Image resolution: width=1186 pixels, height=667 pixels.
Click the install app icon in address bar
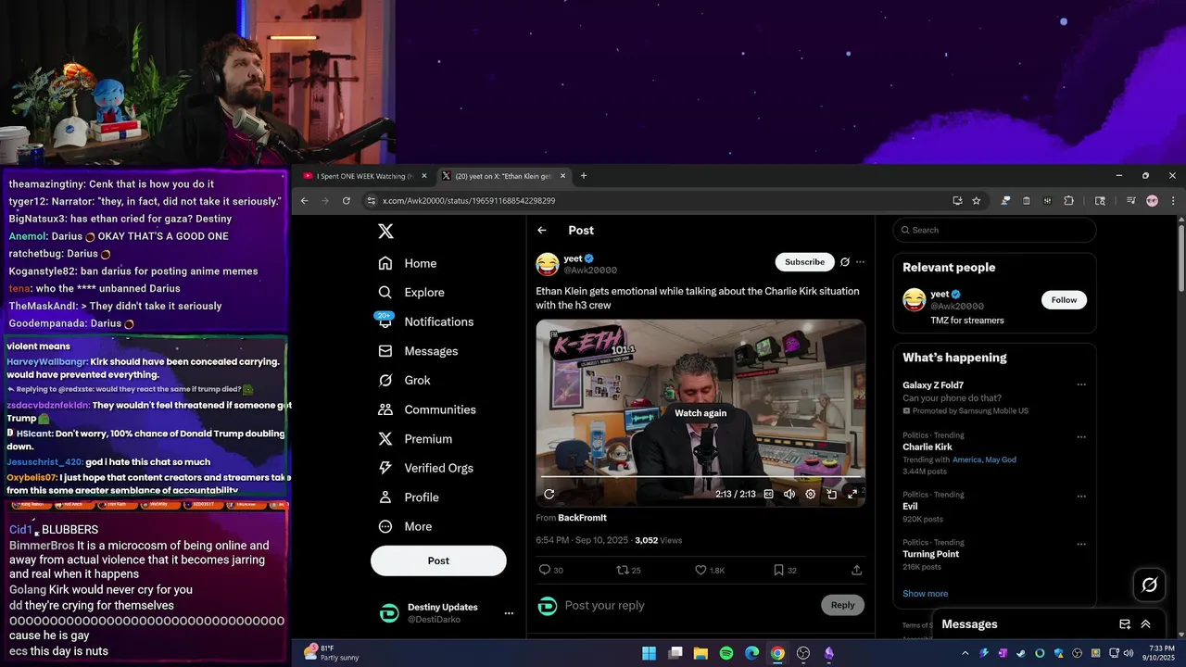(957, 200)
